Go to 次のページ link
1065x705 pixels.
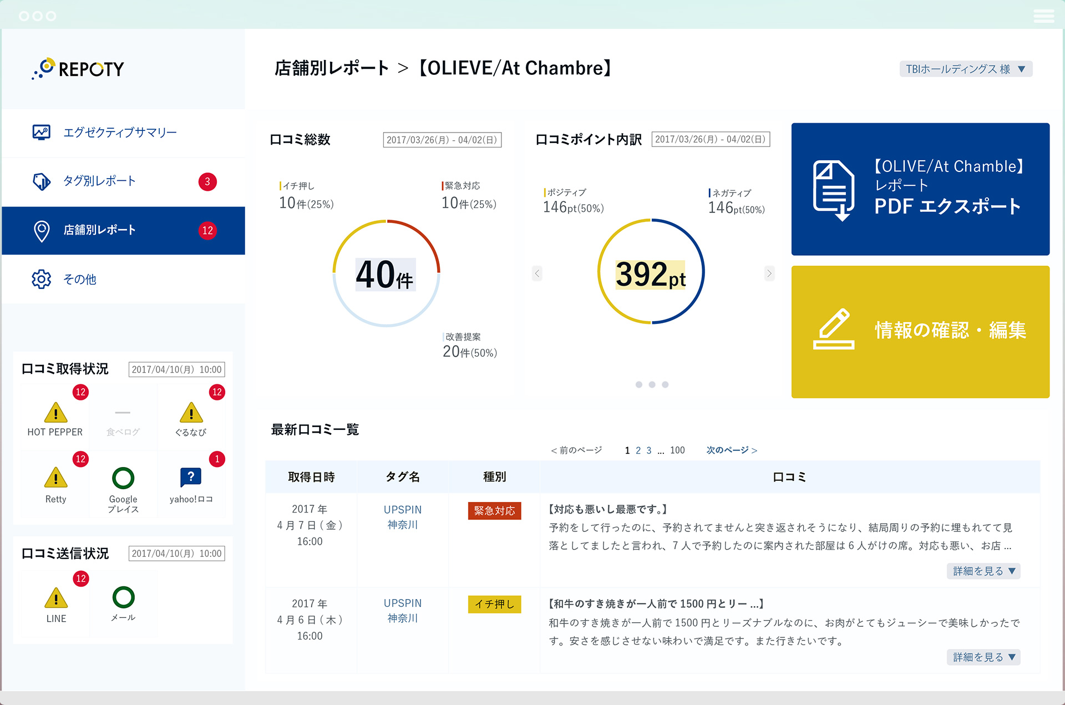731,450
